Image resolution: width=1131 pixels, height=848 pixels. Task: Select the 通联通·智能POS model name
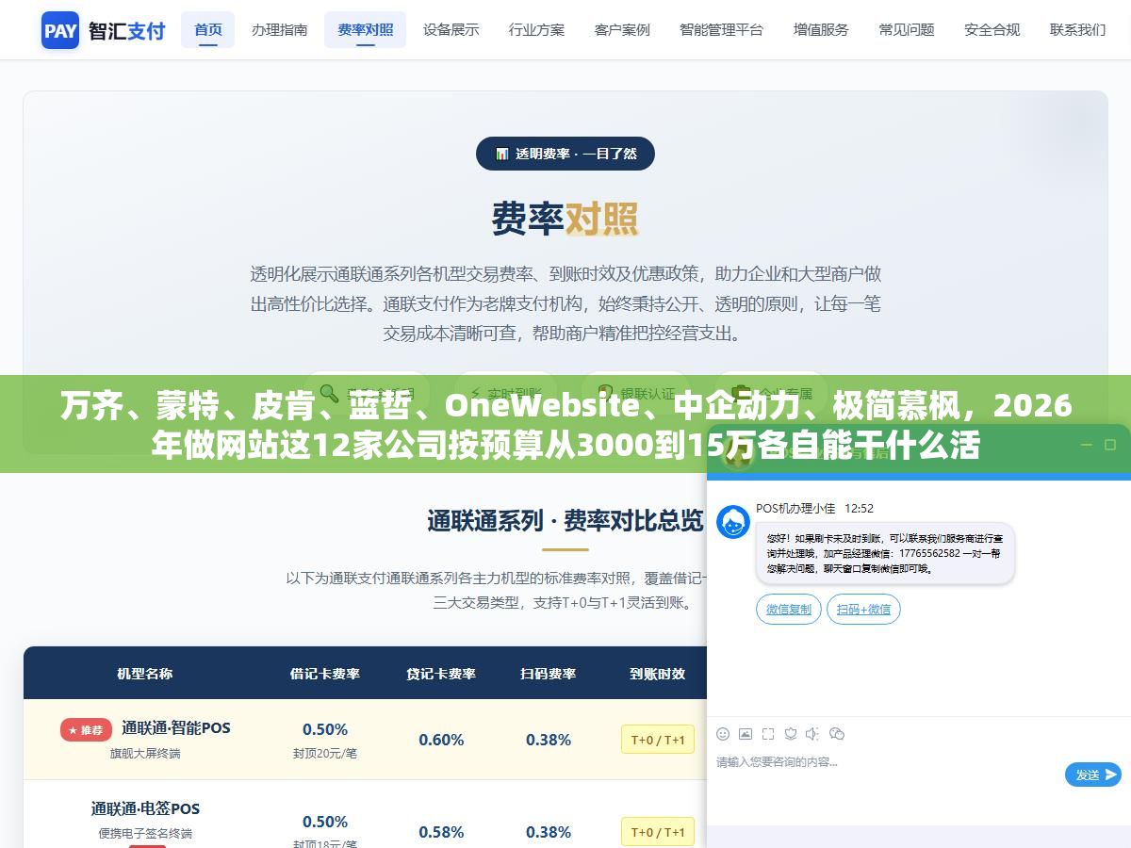[175, 727]
